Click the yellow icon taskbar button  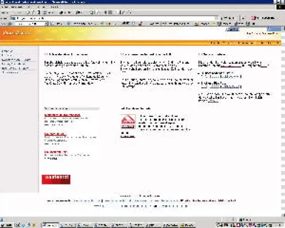point(186,225)
